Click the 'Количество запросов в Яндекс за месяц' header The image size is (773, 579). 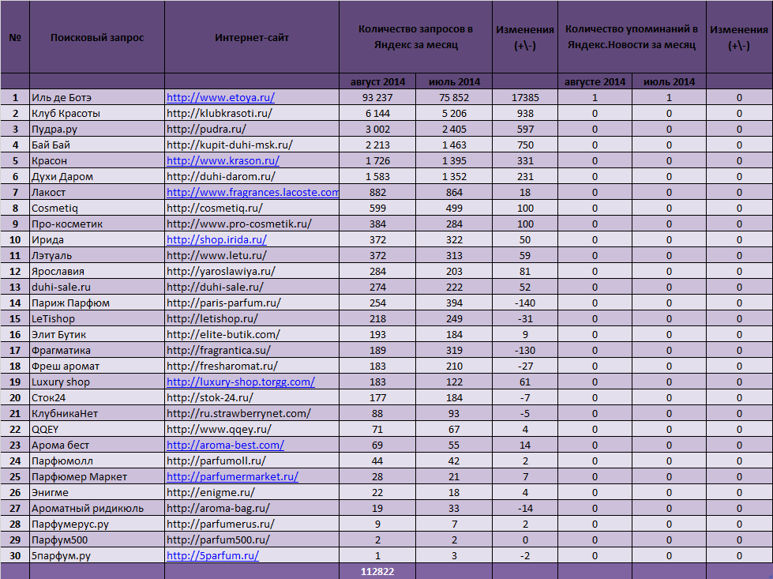(x=415, y=37)
